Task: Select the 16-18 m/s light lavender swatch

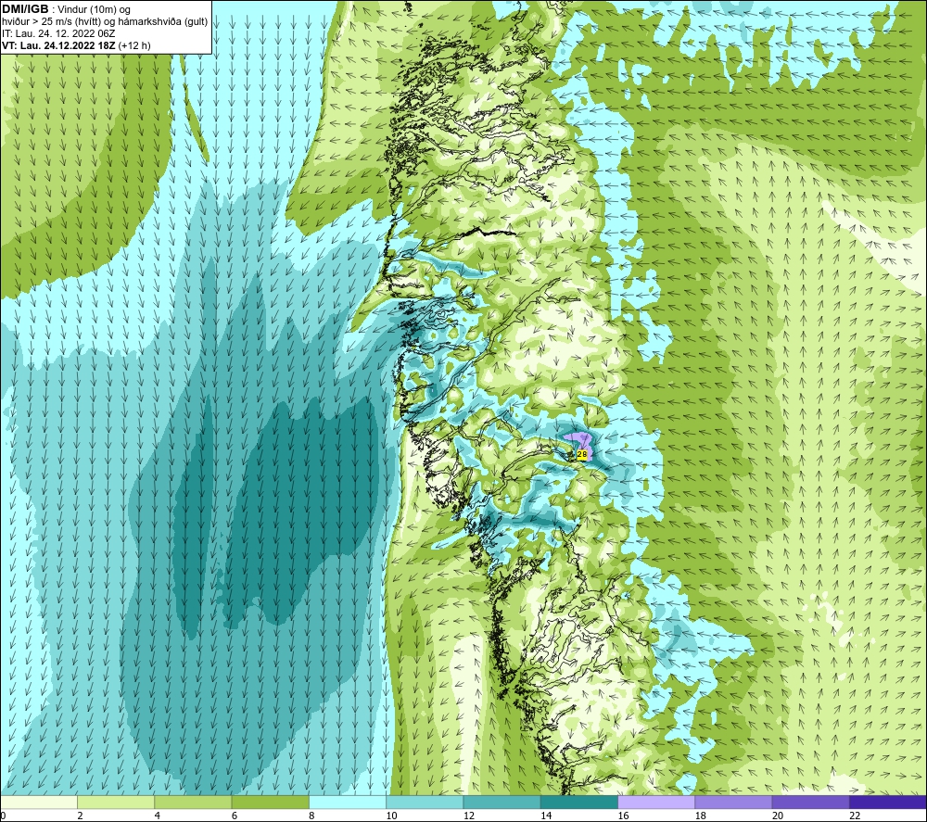Action: click(x=656, y=803)
